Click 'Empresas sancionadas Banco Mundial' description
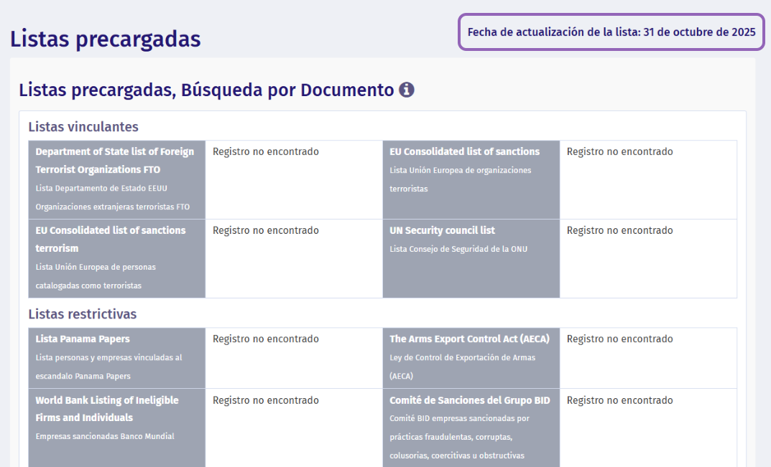The image size is (771, 467). click(x=105, y=436)
